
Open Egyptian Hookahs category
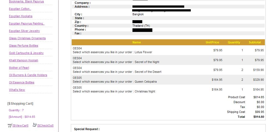[x=21, y=16]
